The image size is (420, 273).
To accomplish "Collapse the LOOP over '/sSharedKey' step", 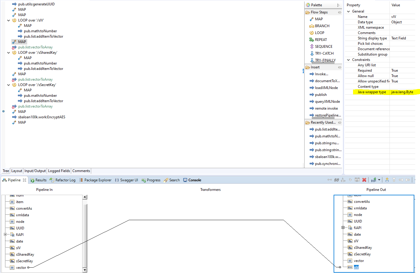I will [9, 53].
